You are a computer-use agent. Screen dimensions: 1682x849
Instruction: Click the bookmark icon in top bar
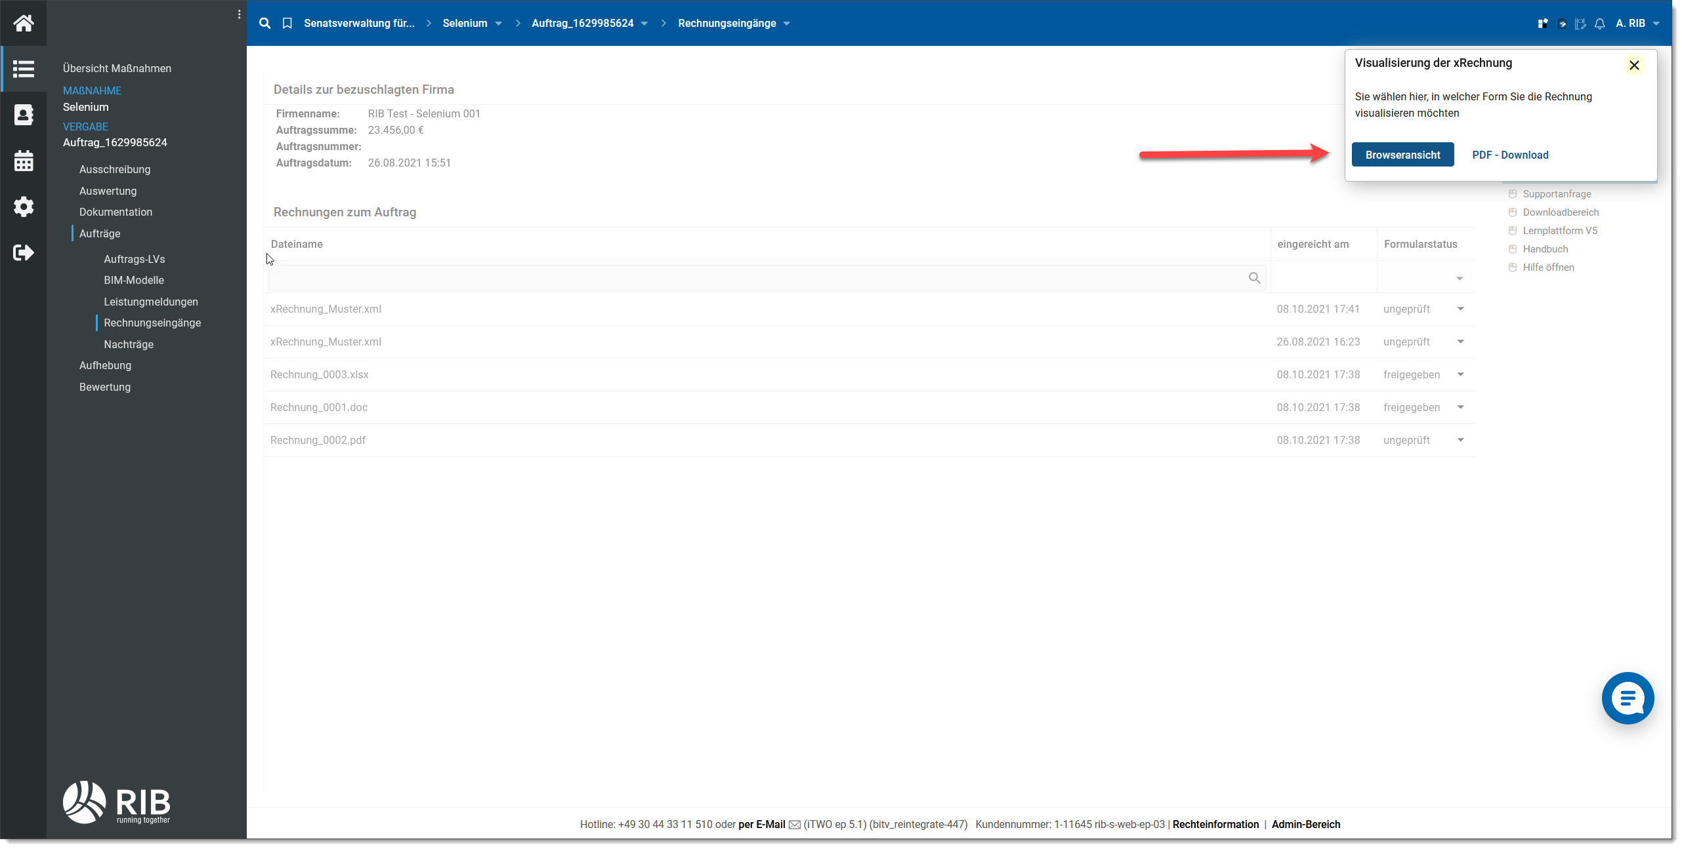click(x=287, y=23)
